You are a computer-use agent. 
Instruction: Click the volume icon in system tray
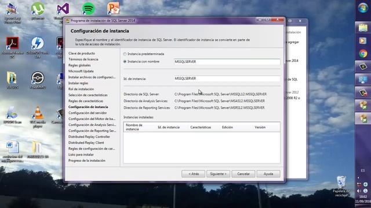click(x=359, y=191)
